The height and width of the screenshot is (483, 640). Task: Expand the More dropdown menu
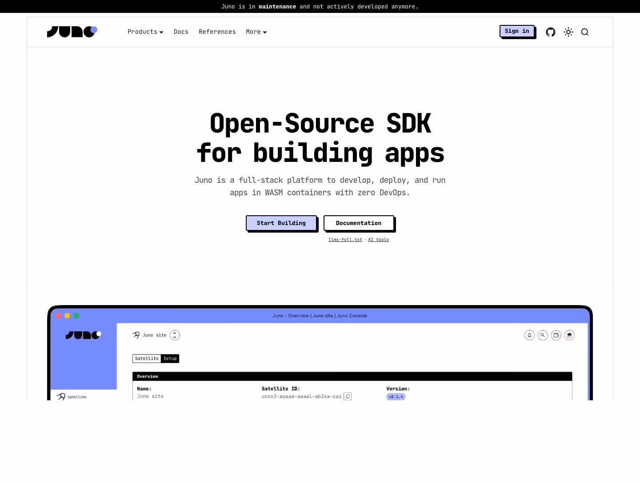pyautogui.click(x=256, y=32)
